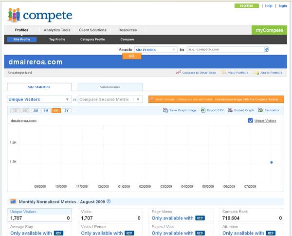The image size is (292, 236).
Task: Click the Embed Graph icon
Action: click(x=230, y=110)
